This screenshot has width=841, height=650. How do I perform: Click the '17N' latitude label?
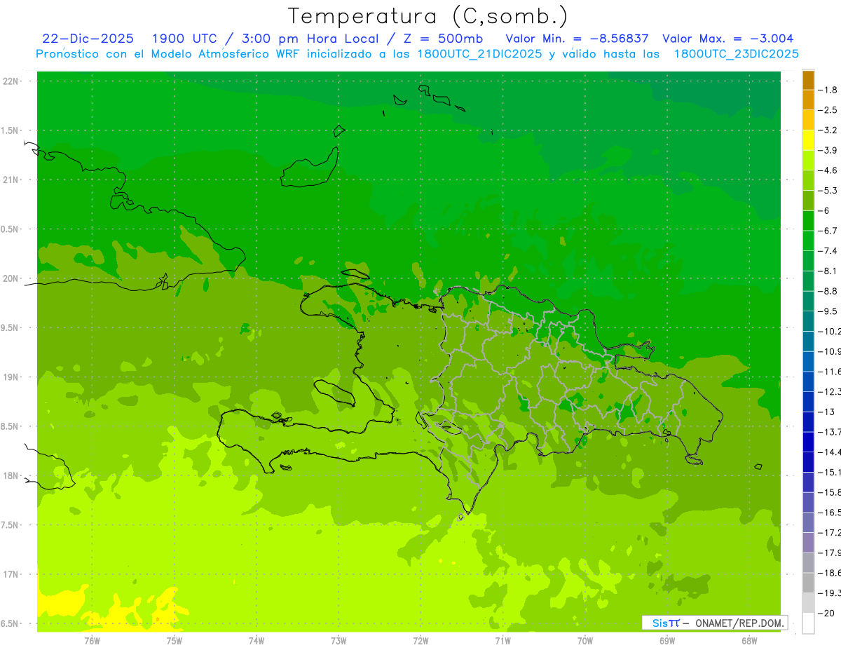(x=11, y=574)
